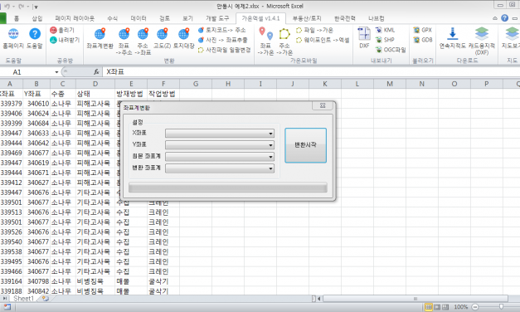The height and width of the screenshot is (312, 520).
Task: Expand the Name Box dropdown arrow
Action: click(x=56, y=72)
